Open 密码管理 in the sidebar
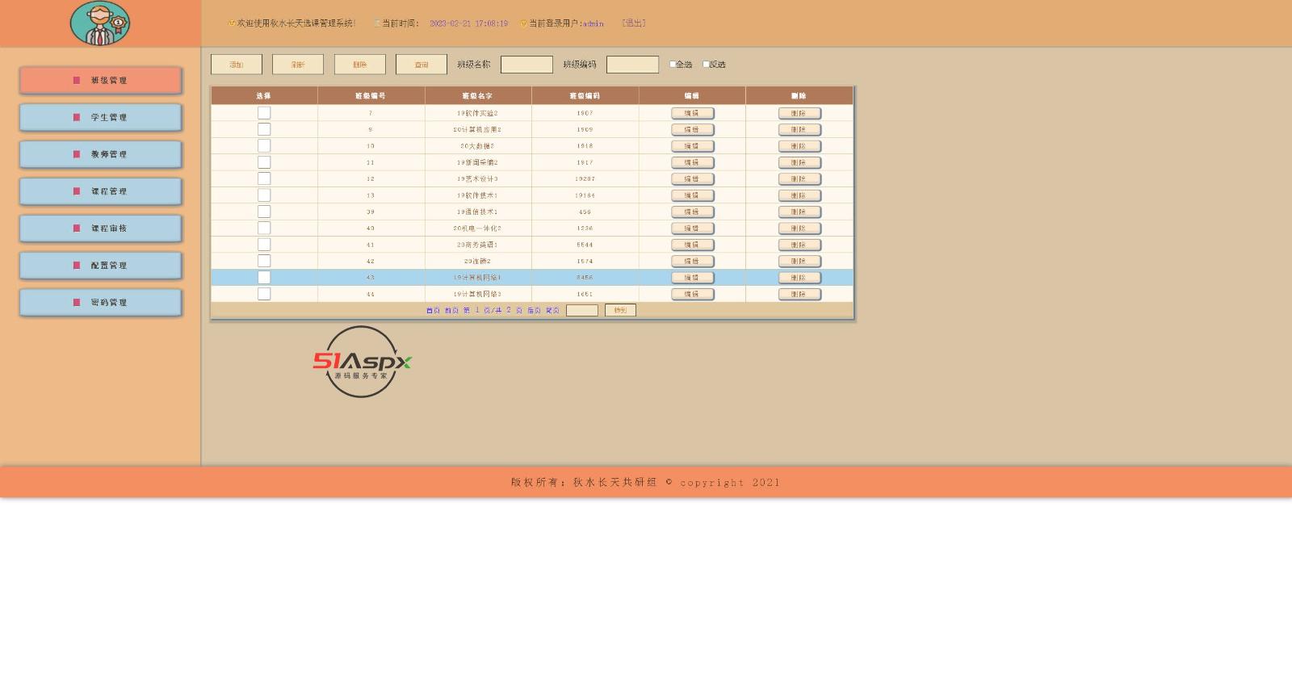 [101, 303]
